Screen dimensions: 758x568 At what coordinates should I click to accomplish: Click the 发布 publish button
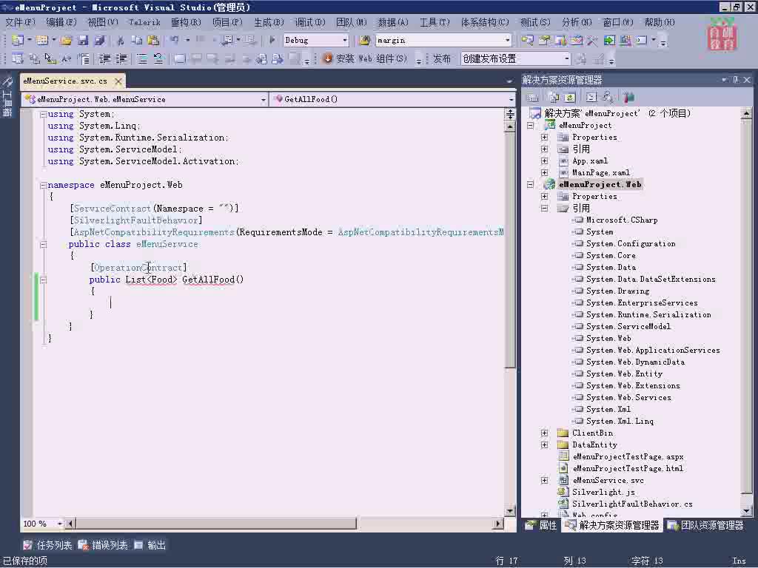coord(441,59)
